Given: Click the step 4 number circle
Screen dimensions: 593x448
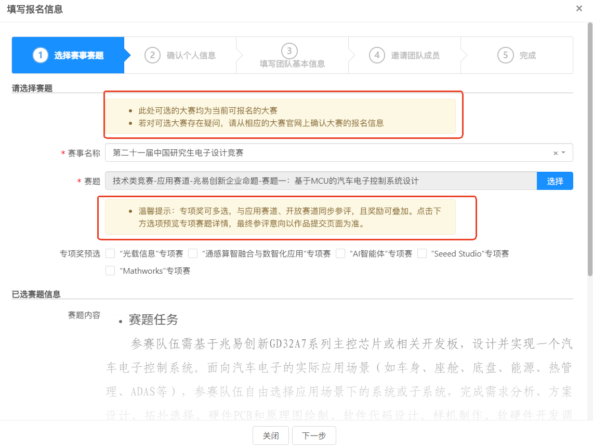Looking at the screenshot, I should point(377,55).
